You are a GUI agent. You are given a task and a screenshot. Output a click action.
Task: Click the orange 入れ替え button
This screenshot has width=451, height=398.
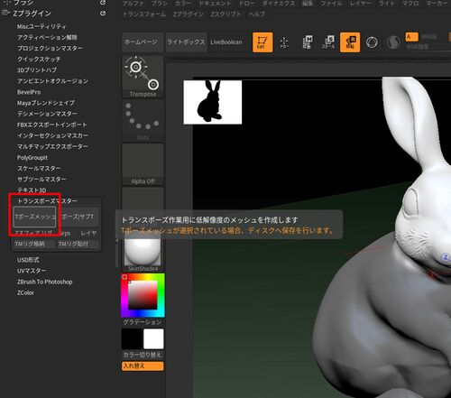click(143, 366)
